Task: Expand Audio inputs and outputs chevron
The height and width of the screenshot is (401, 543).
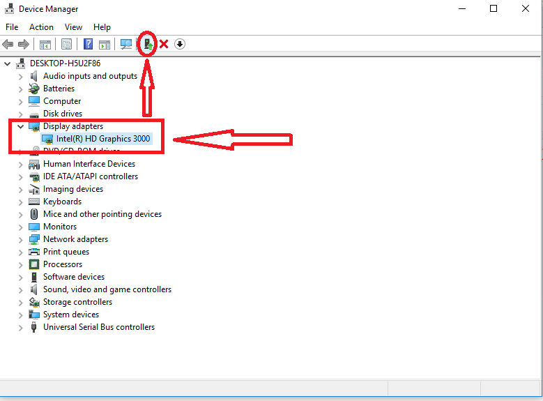Action: pos(20,77)
